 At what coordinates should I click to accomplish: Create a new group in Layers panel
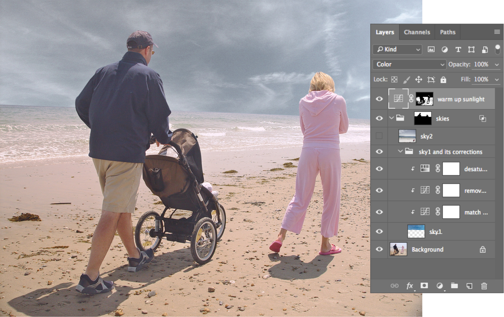(455, 286)
